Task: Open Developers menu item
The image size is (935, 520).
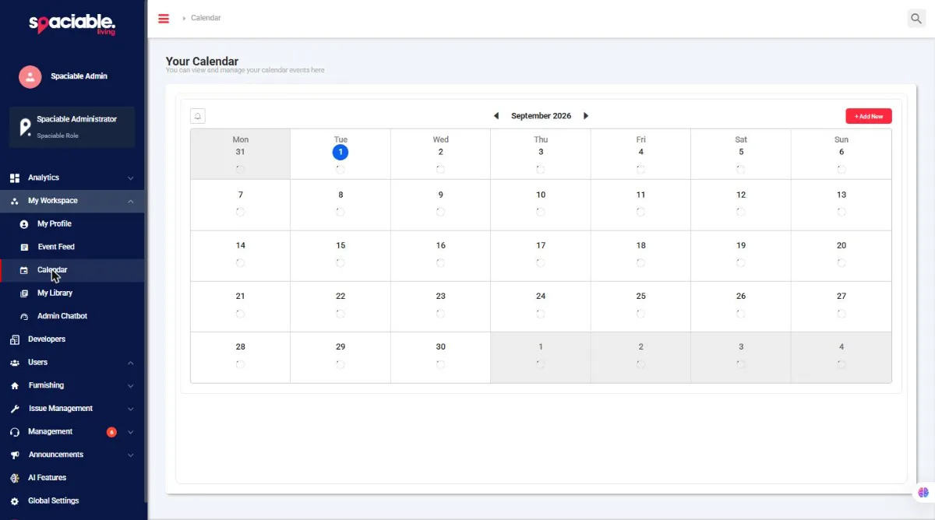Action: [x=72, y=339]
